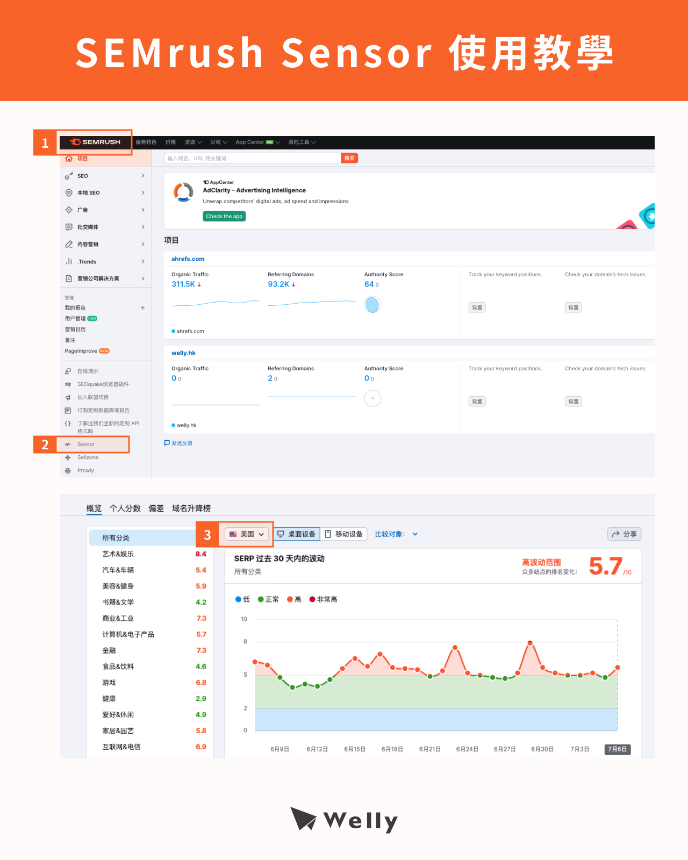This screenshot has height=860, width=688.
Task: Click the Sensor pulse icon
Action: coord(68,445)
